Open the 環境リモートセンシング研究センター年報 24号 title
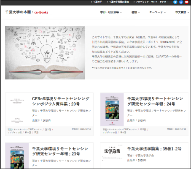 [155, 101]
